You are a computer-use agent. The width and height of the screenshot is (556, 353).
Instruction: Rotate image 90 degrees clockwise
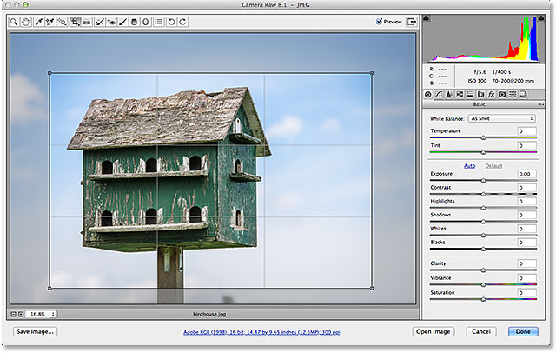point(182,22)
